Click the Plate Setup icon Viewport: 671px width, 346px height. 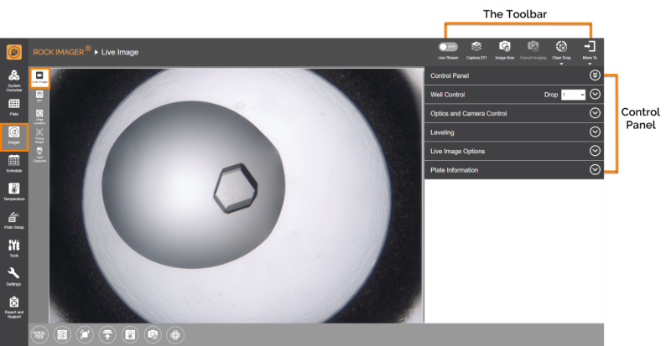(x=14, y=219)
